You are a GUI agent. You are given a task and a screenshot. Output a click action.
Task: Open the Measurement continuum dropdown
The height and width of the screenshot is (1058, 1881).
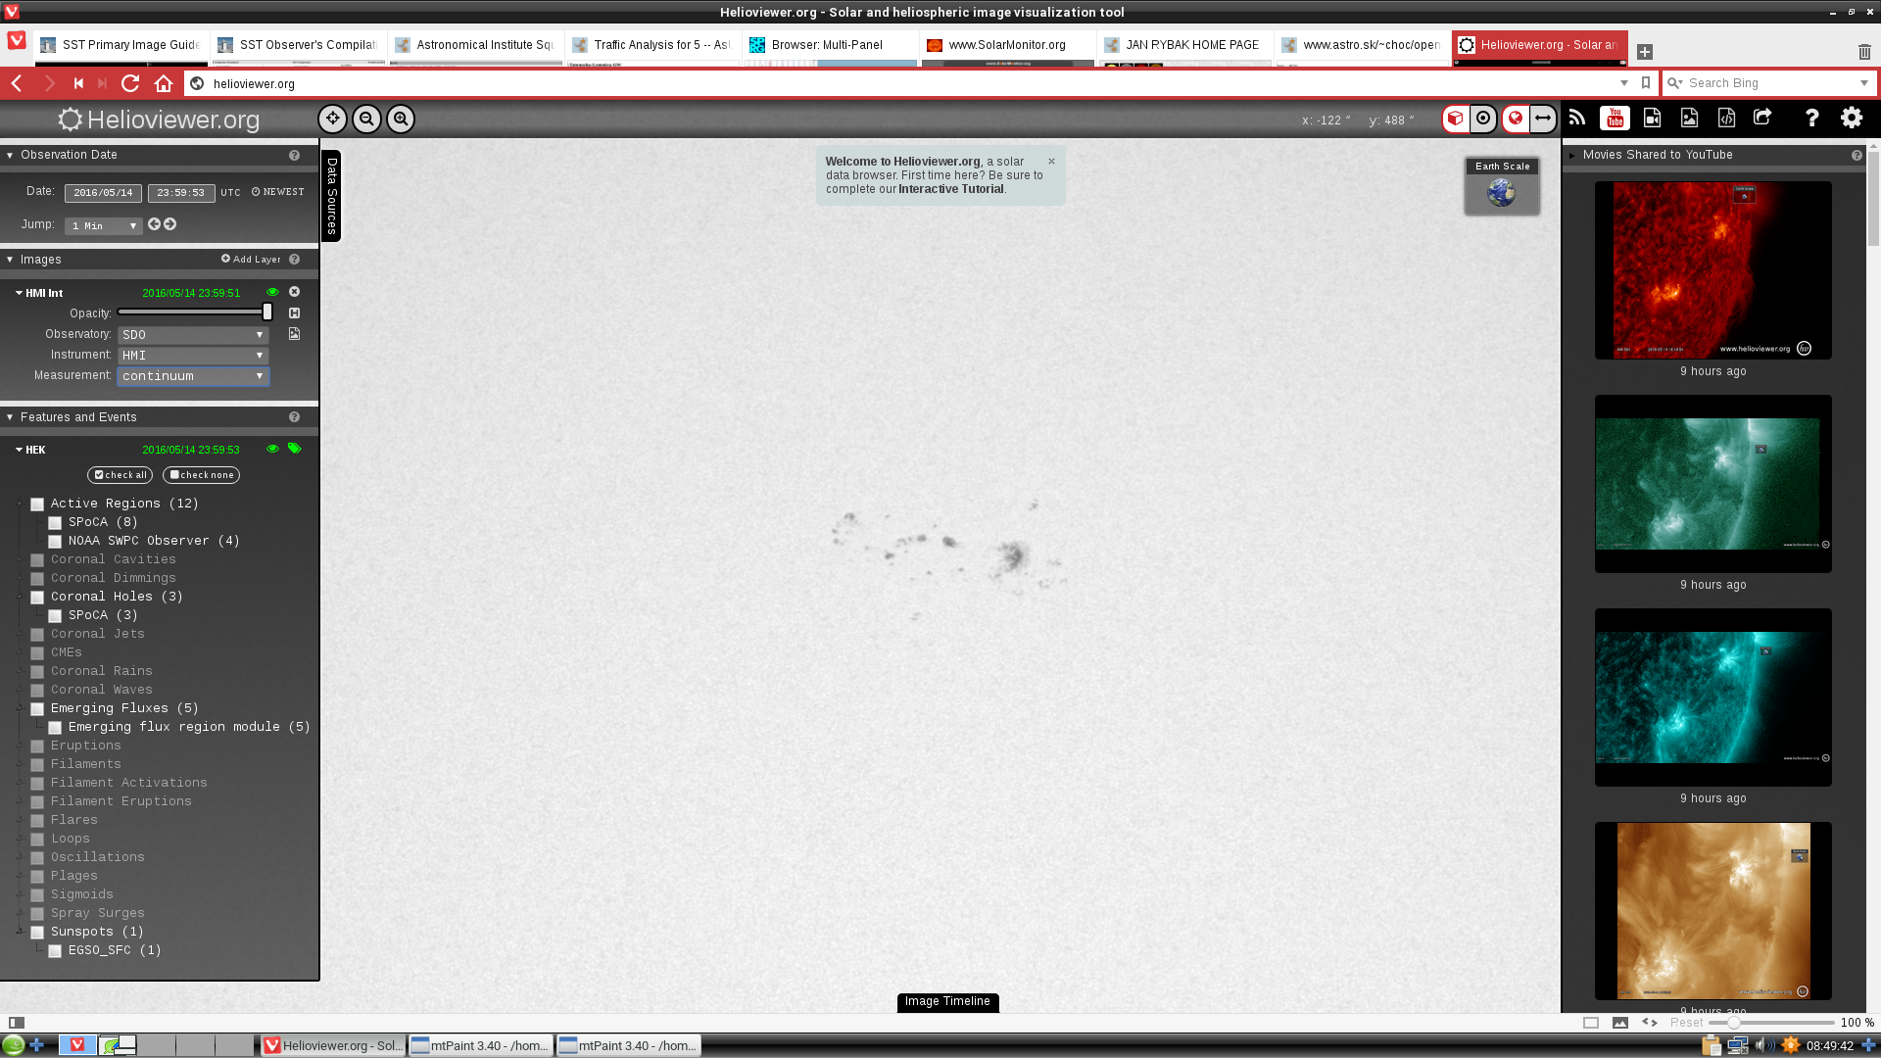tap(193, 376)
